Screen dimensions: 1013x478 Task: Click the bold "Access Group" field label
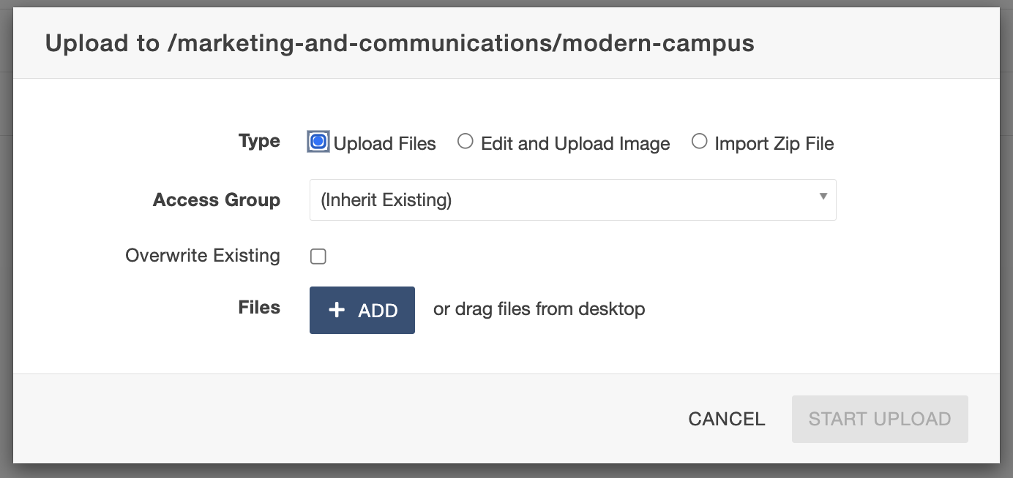point(217,200)
